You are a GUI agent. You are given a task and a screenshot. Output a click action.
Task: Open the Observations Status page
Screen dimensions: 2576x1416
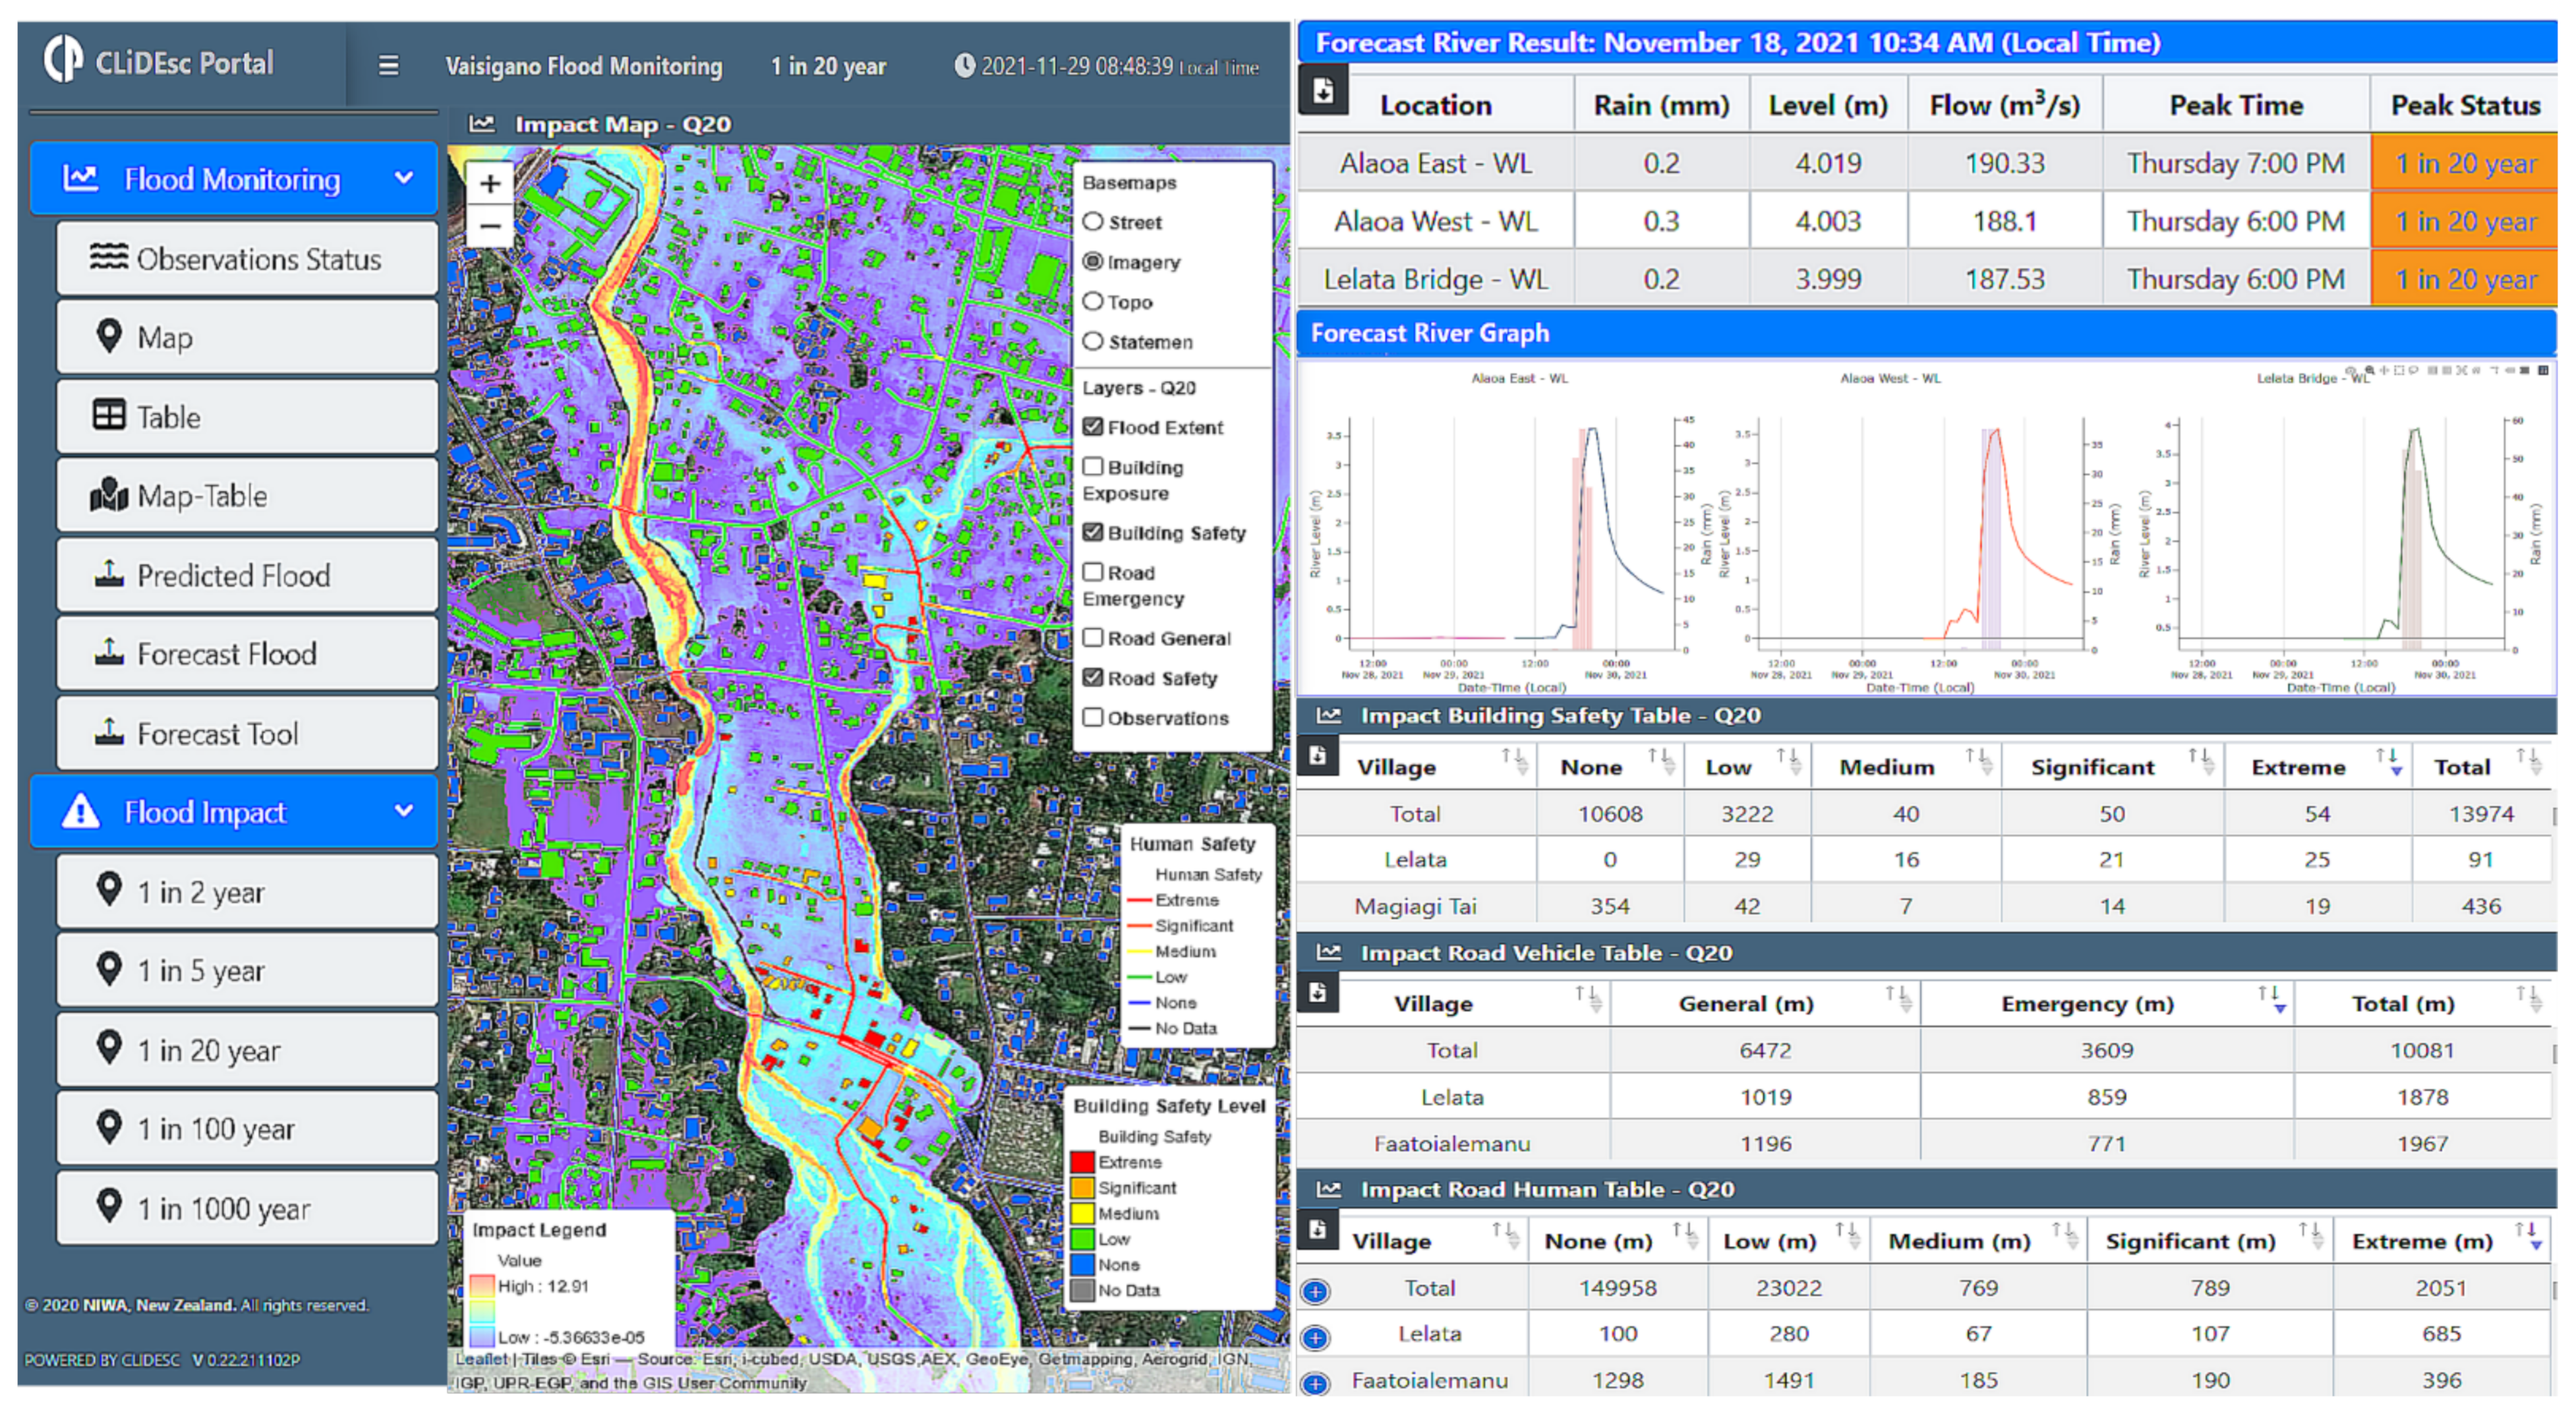pos(247,259)
